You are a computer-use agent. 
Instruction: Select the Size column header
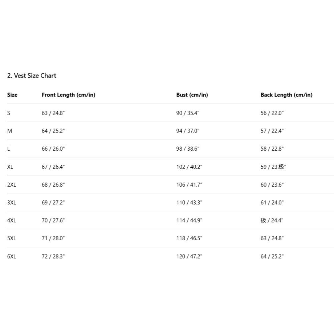tap(12, 95)
